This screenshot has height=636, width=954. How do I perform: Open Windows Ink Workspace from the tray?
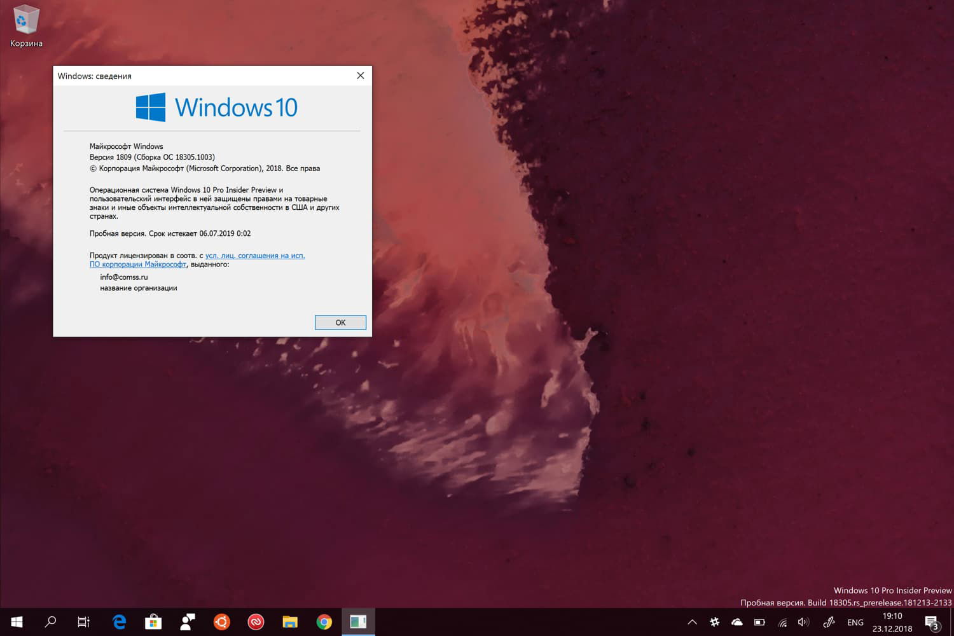828,623
